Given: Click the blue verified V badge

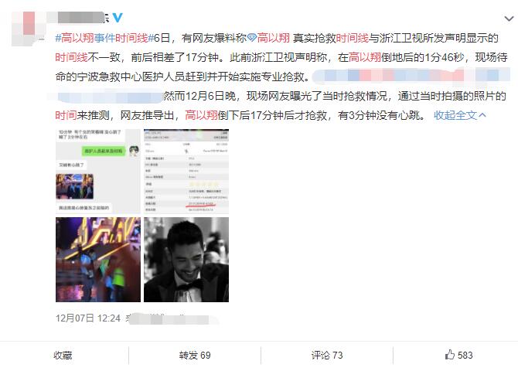Looking at the screenshot, I should coord(117,18).
